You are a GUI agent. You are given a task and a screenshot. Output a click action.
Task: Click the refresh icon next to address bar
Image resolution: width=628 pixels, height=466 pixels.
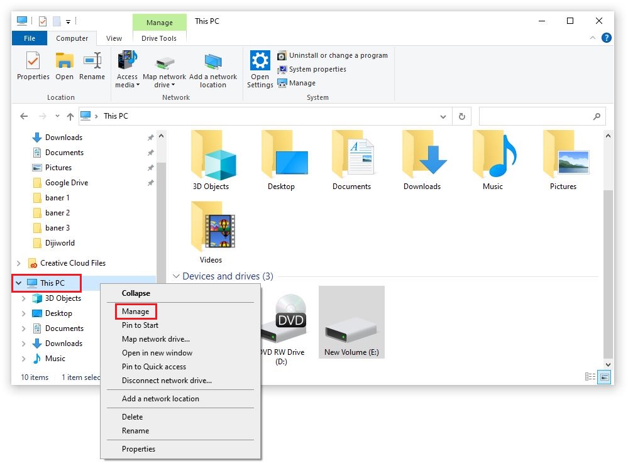tap(462, 116)
